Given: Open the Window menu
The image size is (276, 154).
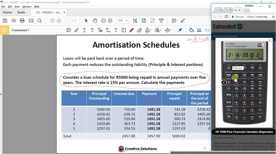Looking at the screenshot, I should tap(27, 6).
